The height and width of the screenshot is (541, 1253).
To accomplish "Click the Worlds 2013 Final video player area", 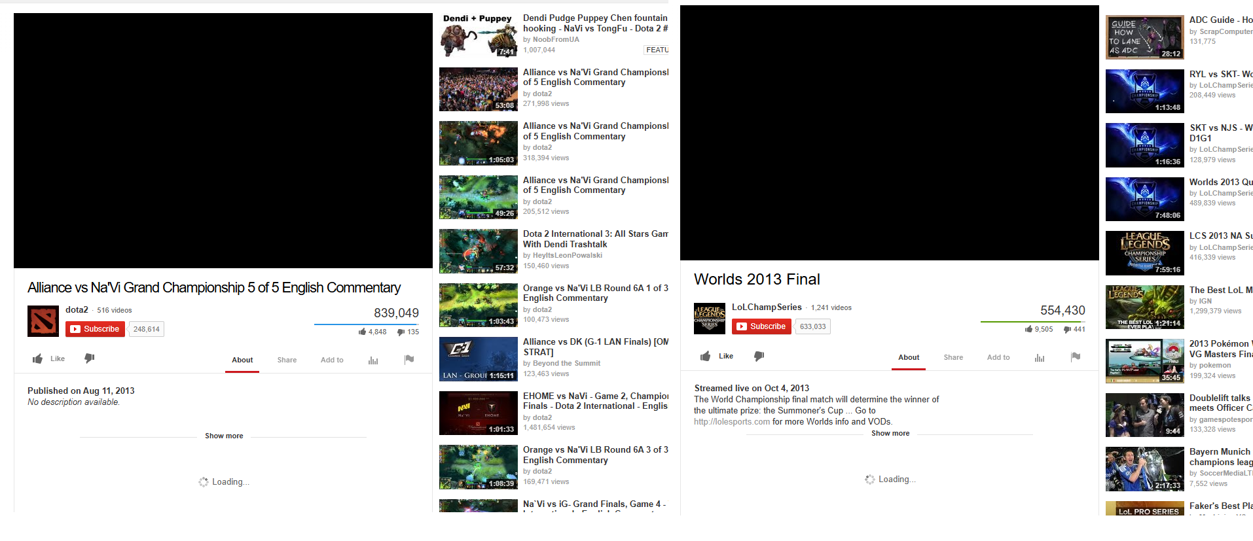I will [x=890, y=133].
